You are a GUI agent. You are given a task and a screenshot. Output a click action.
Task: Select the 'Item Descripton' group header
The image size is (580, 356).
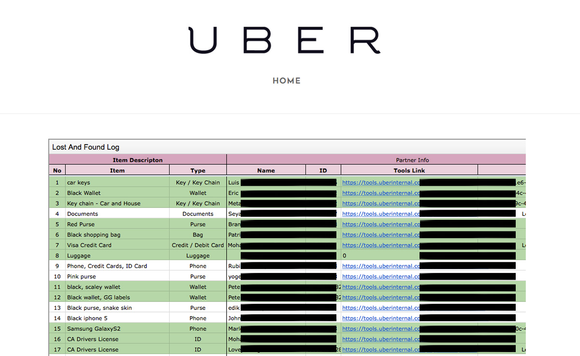coord(138,160)
